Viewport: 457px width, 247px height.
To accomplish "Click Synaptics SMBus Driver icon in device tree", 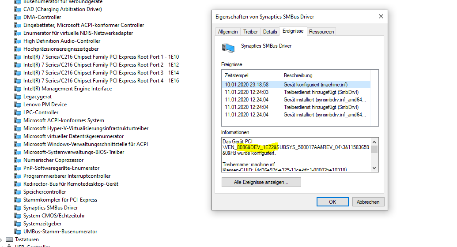I will [18, 208].
